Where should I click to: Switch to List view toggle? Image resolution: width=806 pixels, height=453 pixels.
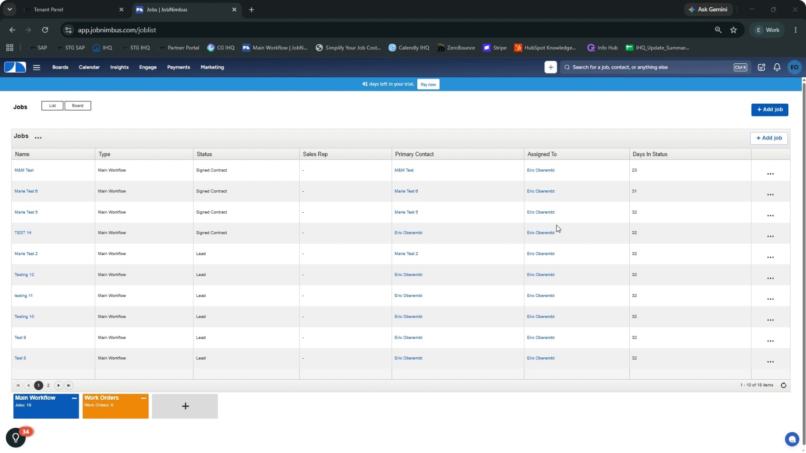52,106
